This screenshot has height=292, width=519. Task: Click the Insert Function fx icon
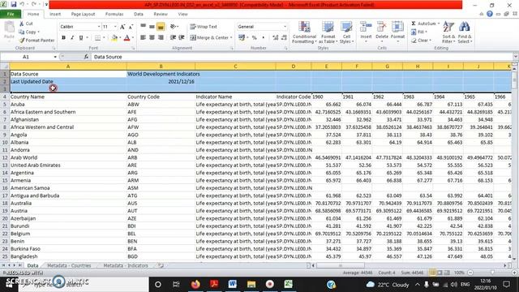pos(86,57)
